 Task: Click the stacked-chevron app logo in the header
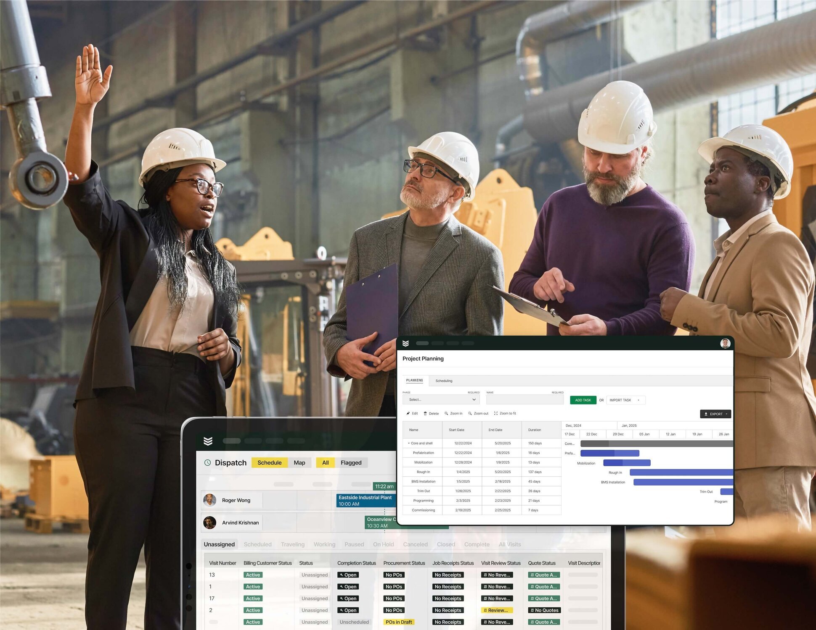(406, 343)
